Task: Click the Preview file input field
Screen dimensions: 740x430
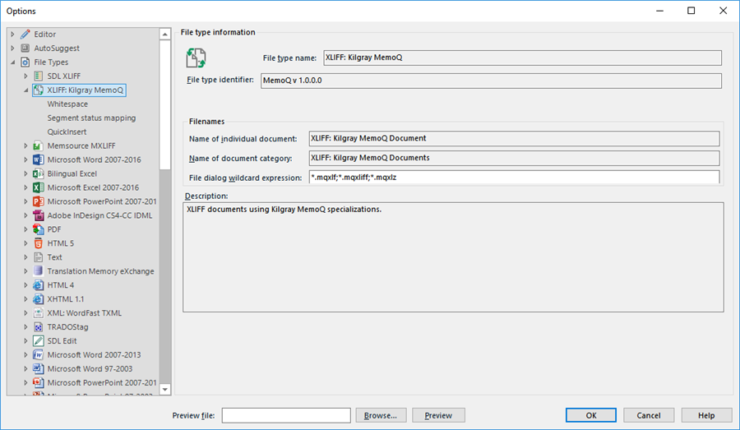Action: pos(286,415)
